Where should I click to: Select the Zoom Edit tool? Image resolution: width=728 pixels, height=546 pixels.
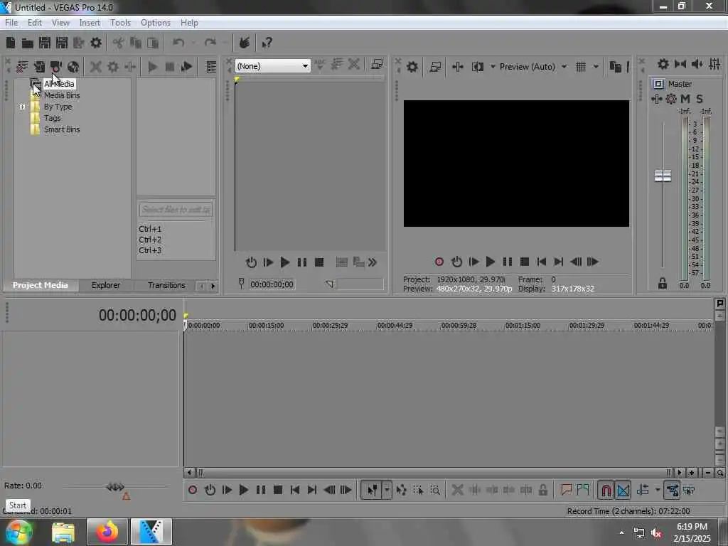(435, 490)
